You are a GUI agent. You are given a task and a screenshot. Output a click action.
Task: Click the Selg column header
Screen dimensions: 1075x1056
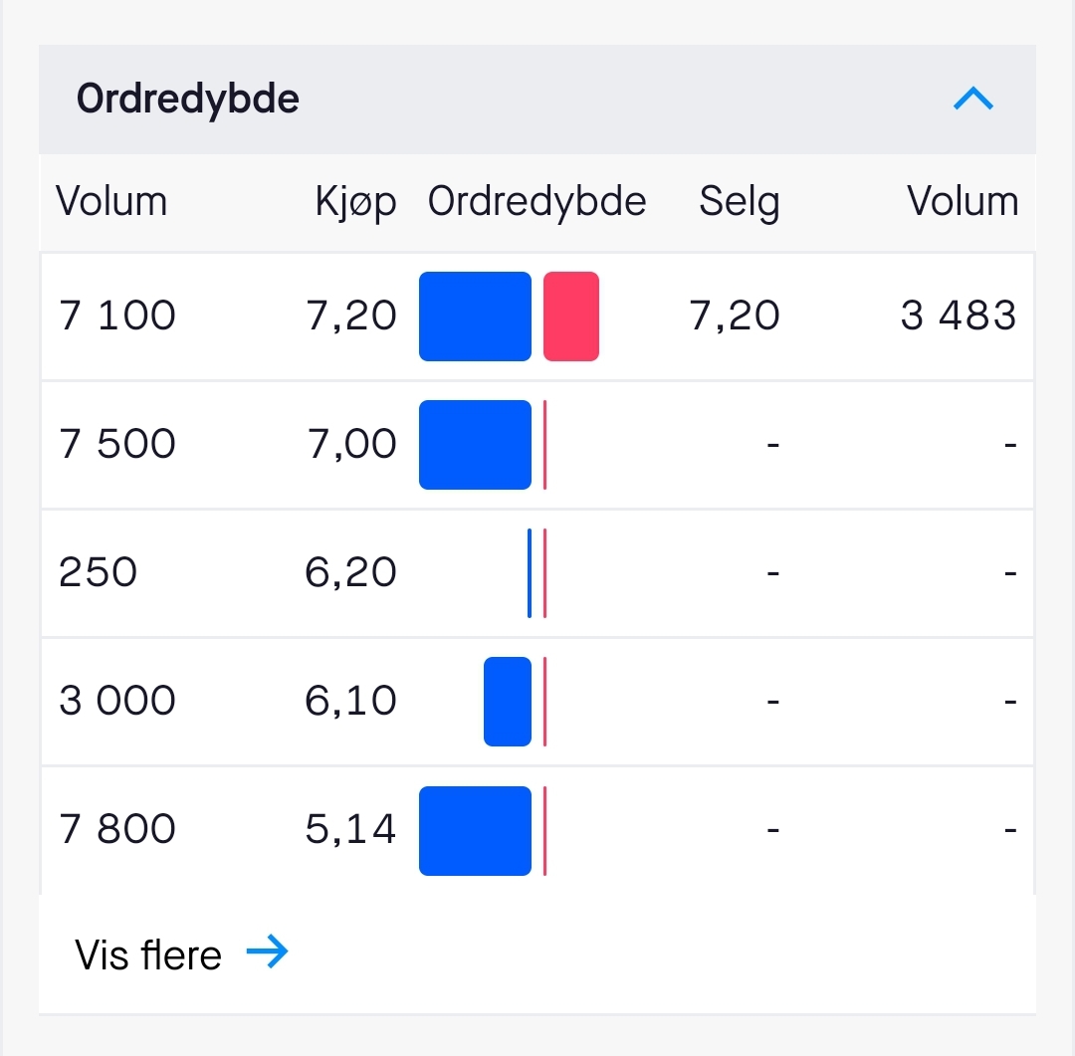coord(739,202)
